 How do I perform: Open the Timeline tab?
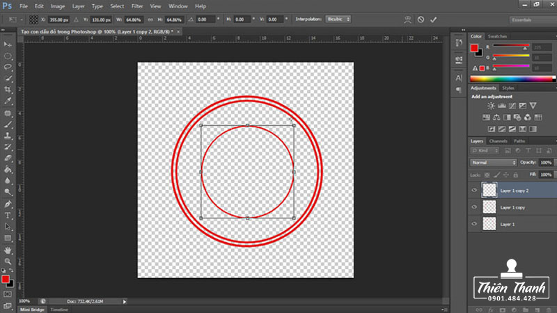pyautogui.click(x=59, y=310)
